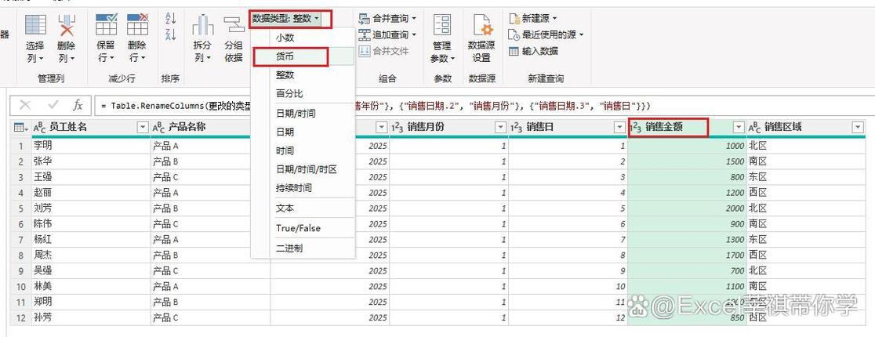Open the 管理参数 (Manage Parameters) tool

442,39
